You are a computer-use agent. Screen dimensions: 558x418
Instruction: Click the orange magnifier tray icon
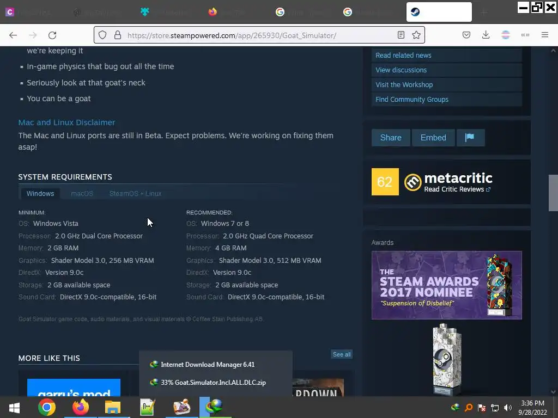coord(468,407)
